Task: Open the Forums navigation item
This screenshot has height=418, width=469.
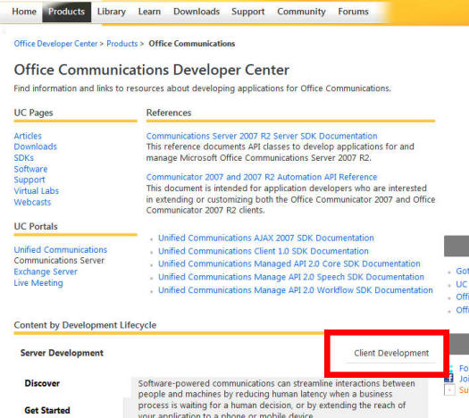Action: tap(353, 12)
